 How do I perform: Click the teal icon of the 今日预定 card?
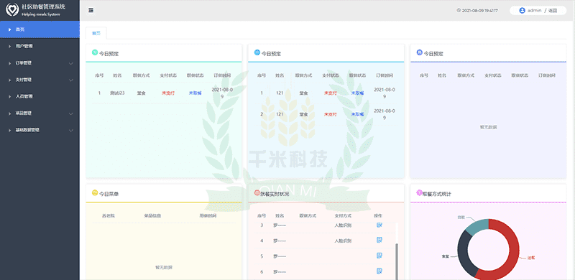[x=95, y=53]
